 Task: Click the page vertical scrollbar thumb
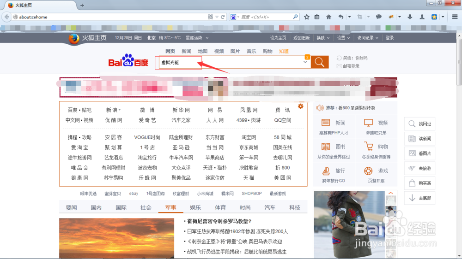pyautogui.click(x=459, y=62)
